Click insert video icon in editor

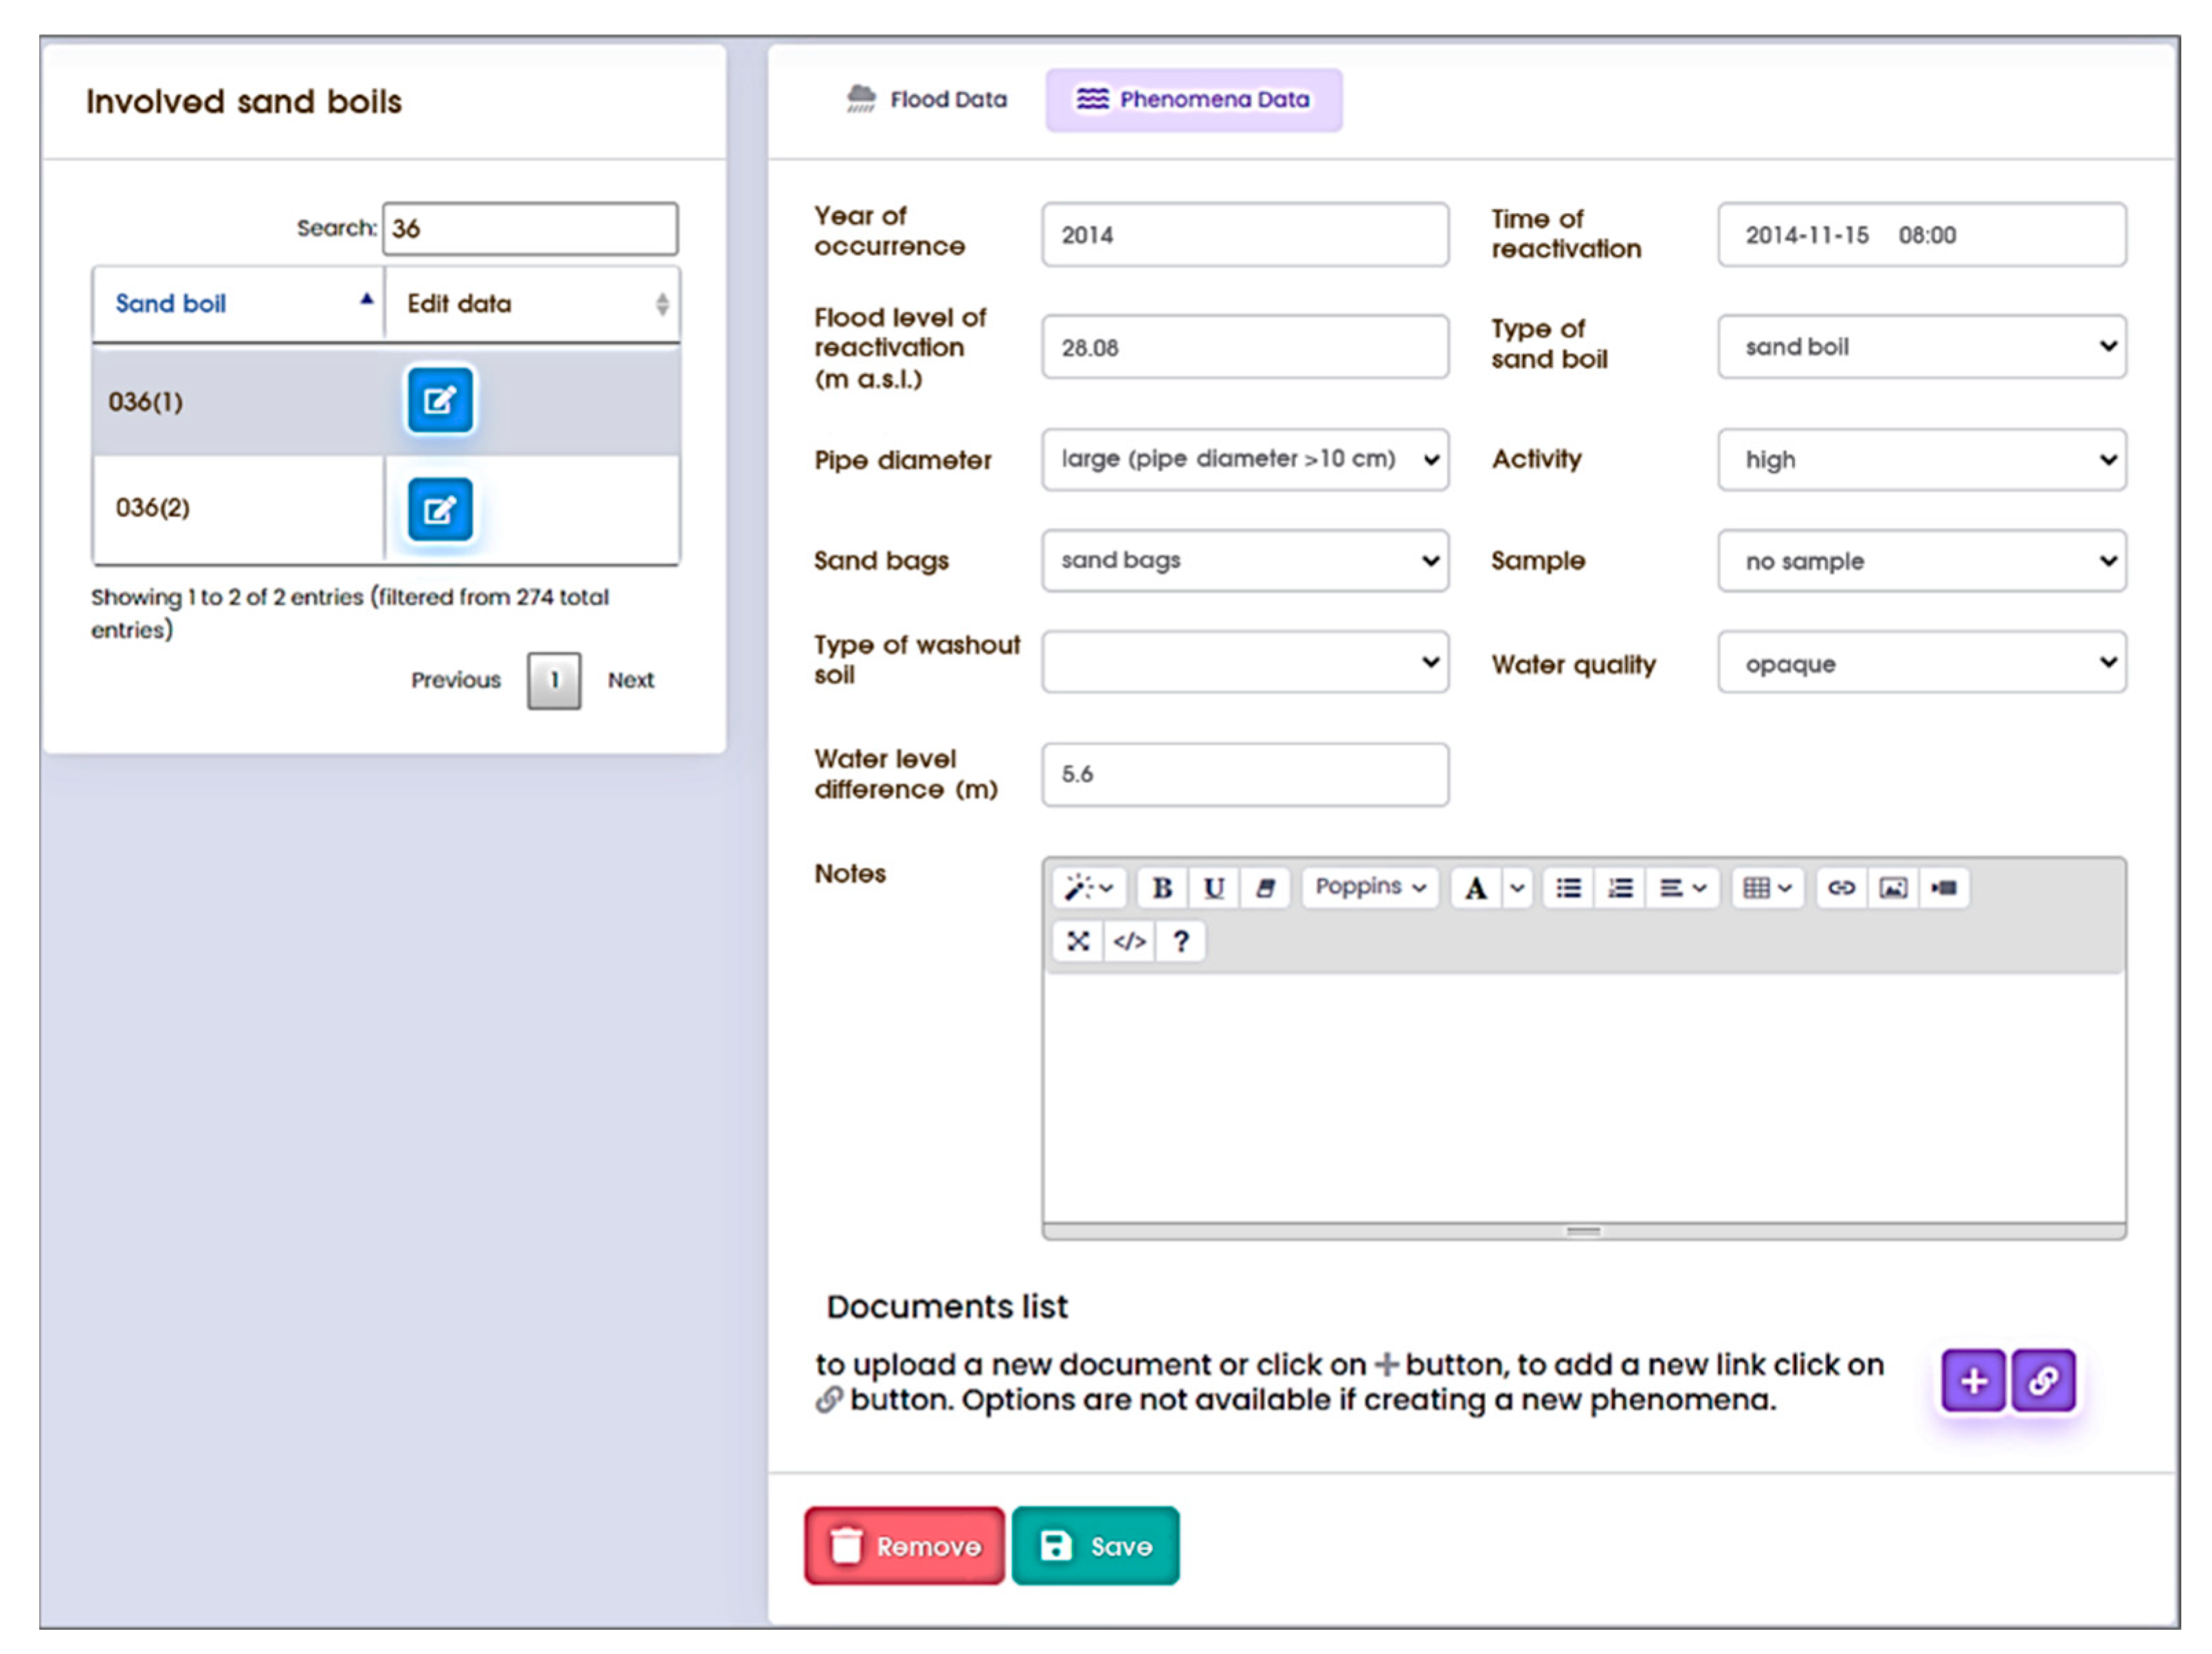pos(1944,887)
